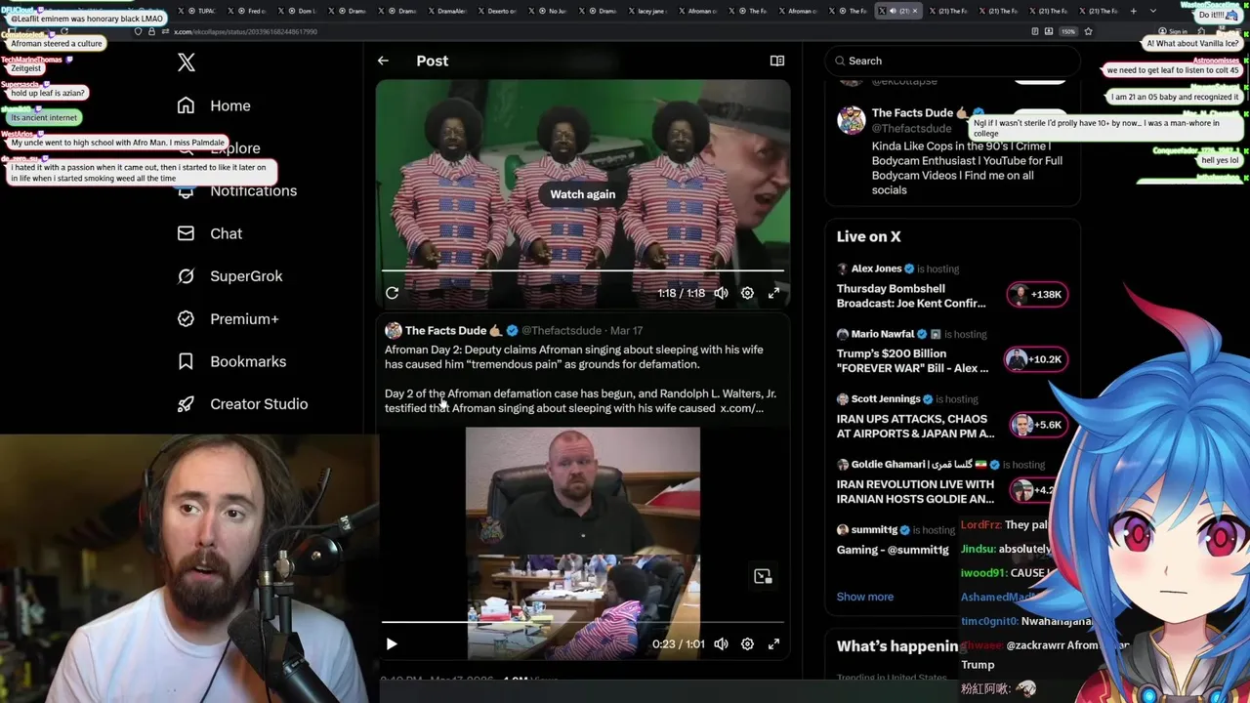Open Bookmarks in the sidebar

point(231,361)
